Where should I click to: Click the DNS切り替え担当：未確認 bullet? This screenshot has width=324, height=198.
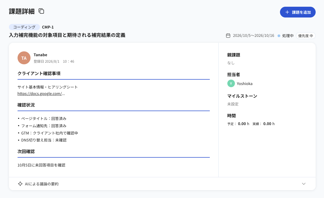pos(44,140)
